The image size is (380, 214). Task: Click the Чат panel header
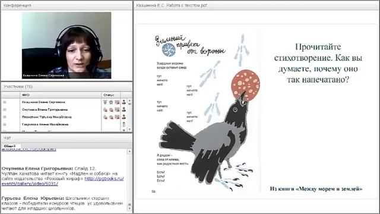click(x=66, y=138)
